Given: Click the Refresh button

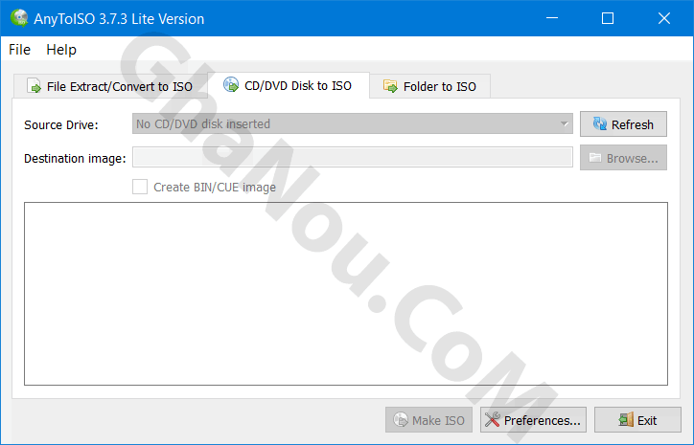Looking at the screenshot, I should point(623,124).
